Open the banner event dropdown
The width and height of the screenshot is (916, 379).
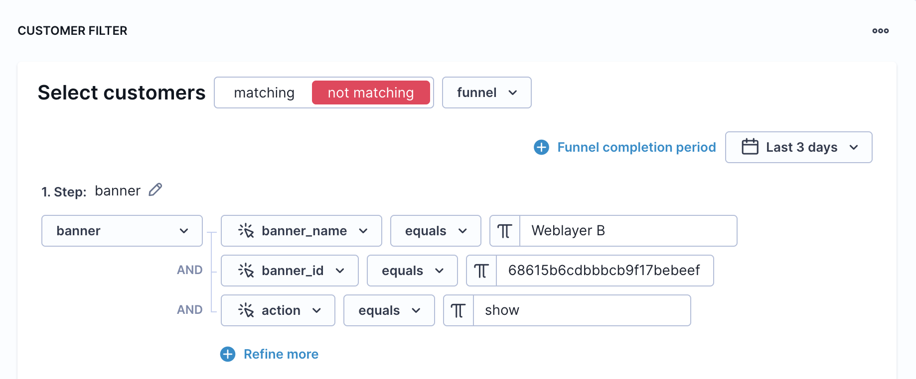pos(122,231)
